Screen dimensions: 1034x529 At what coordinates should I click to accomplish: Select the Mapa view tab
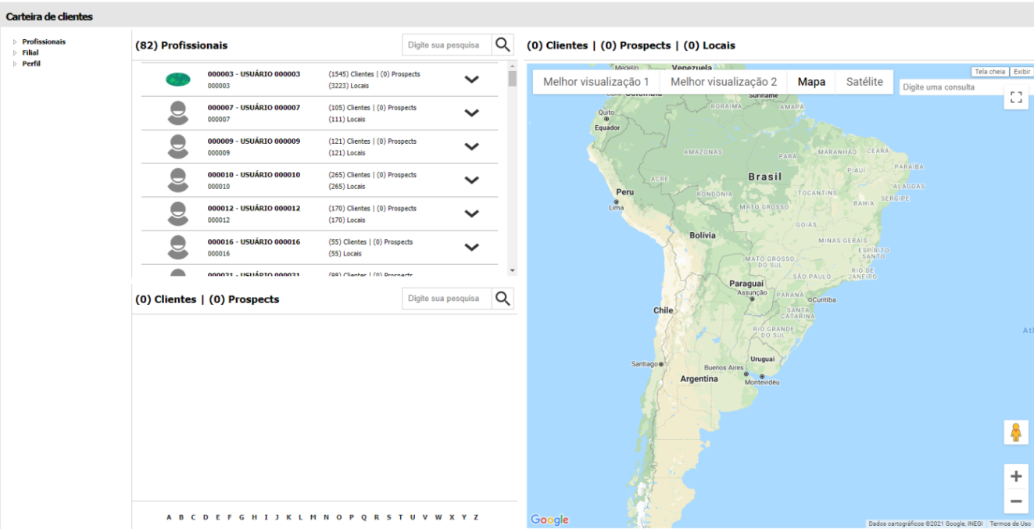[811, 81]
